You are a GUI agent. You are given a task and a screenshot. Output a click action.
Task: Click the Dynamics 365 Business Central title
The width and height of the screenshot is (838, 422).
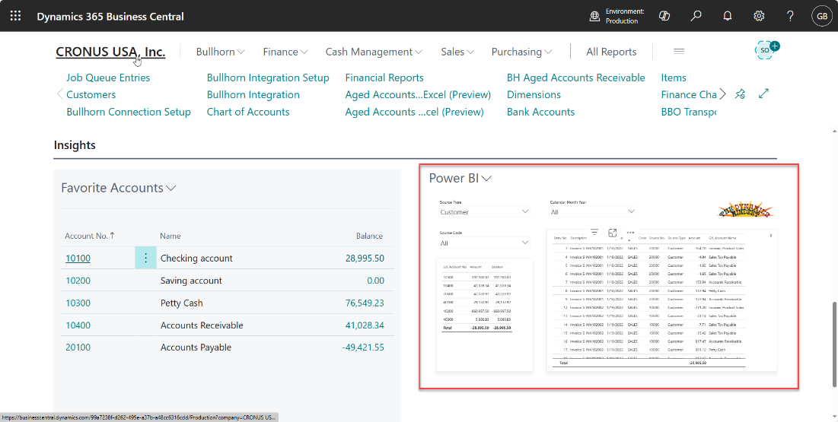110,16
